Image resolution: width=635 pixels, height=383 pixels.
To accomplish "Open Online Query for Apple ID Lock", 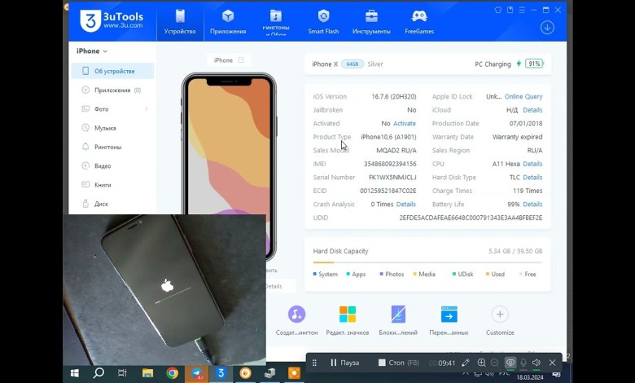I will coord(523,96).
